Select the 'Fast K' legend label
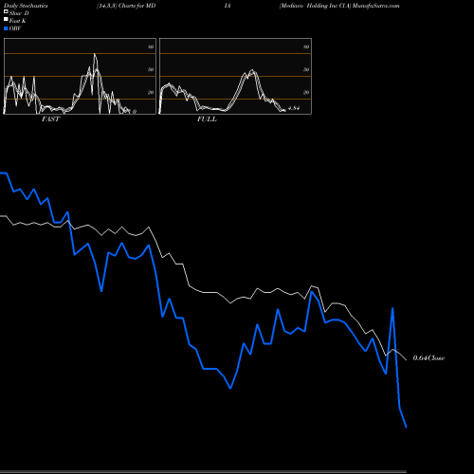 tap(18, 21)
